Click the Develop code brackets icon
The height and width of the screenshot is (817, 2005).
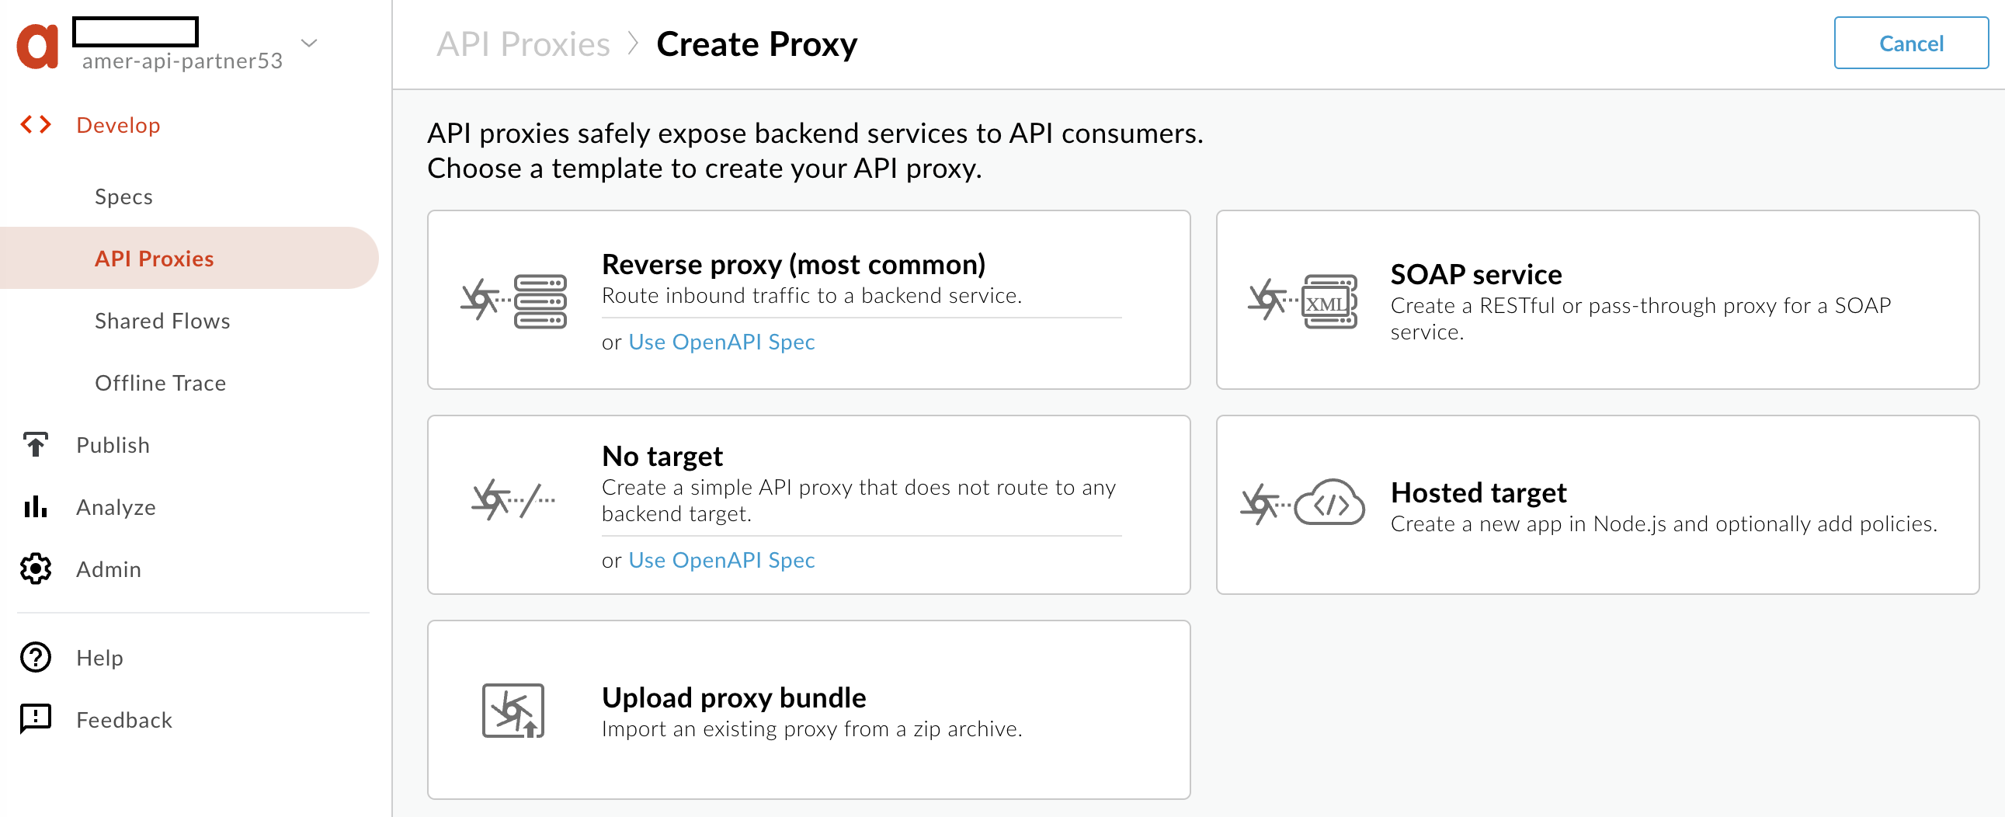point(36,124)
